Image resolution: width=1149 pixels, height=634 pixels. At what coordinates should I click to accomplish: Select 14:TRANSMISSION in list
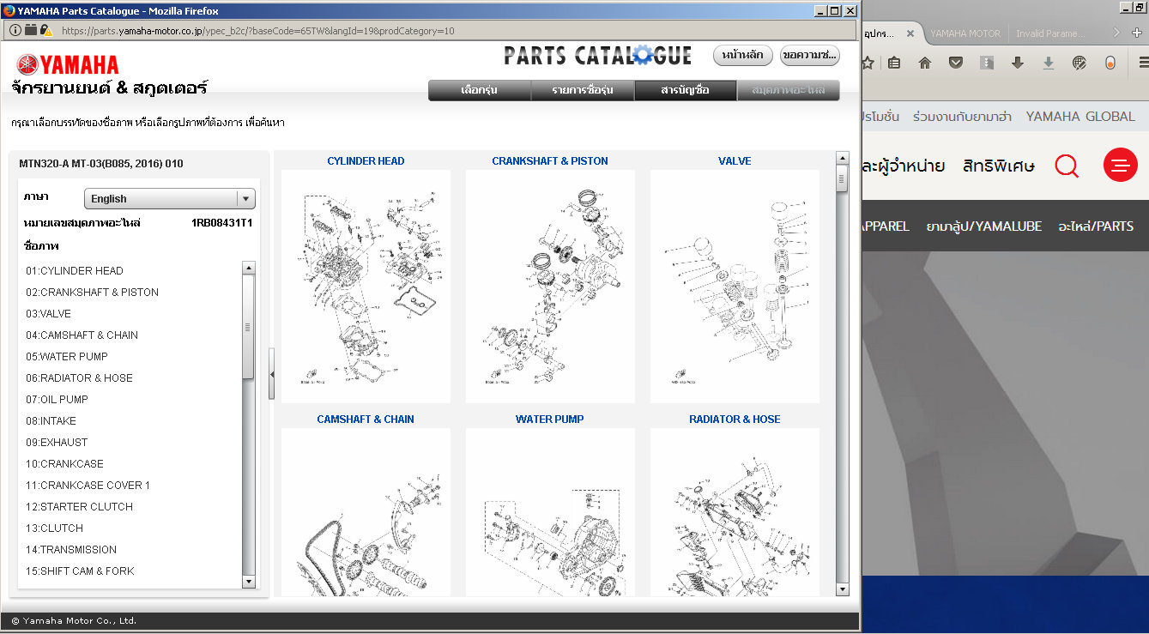coord(132,550)
